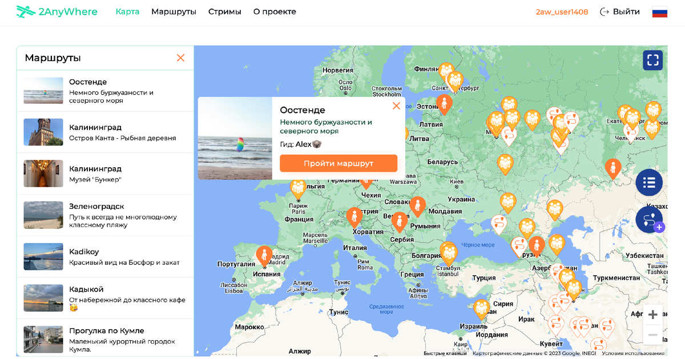Close the Оостенде map popup

[x=396, y=106]
